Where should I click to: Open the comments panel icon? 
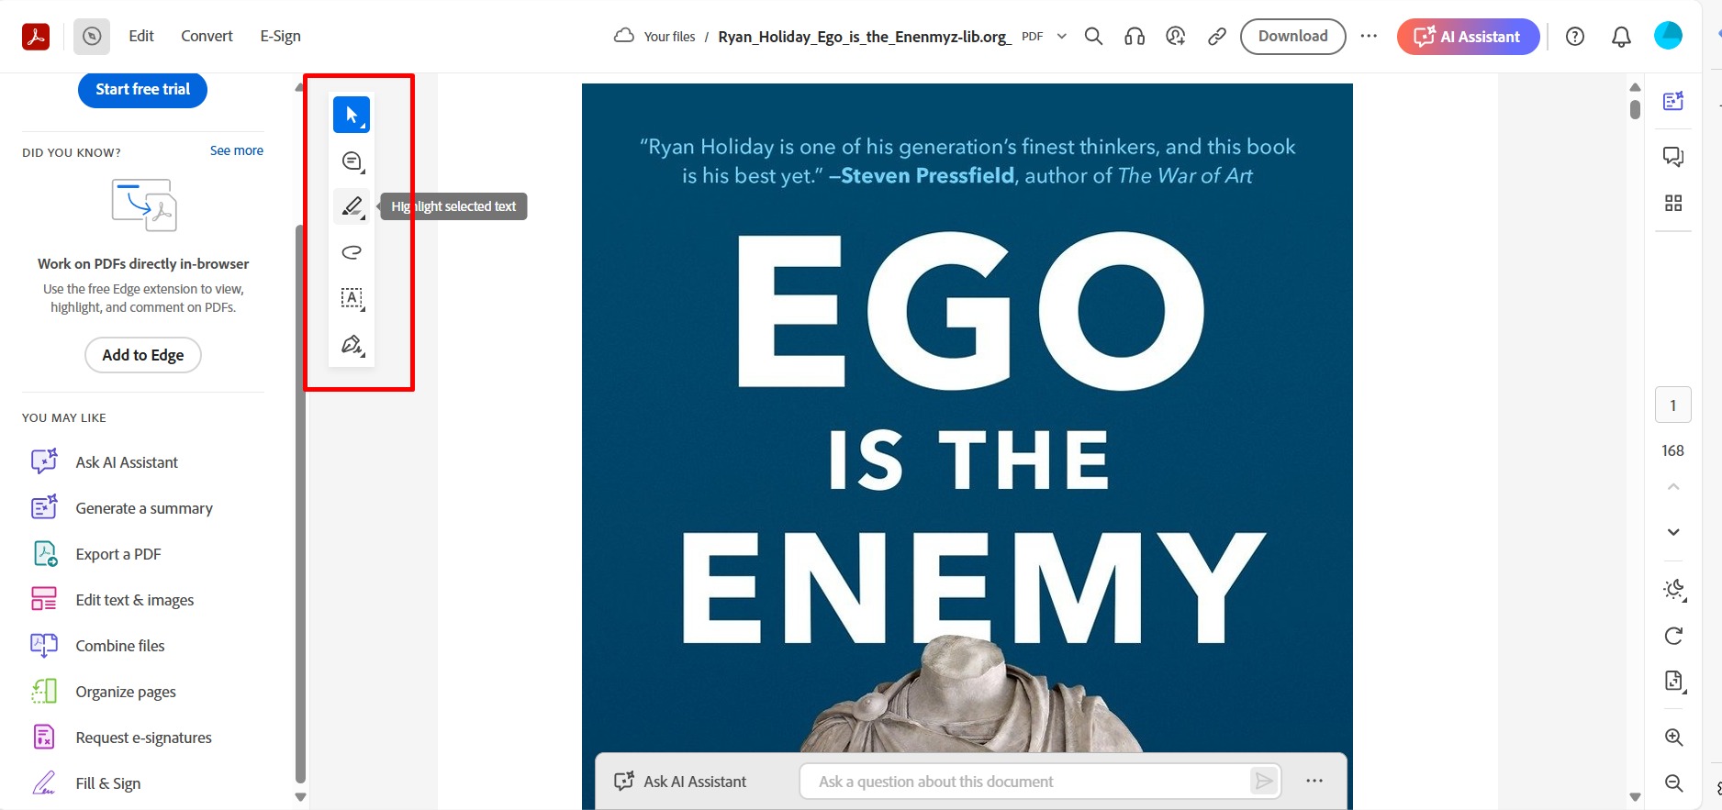tap(1673, 157)
